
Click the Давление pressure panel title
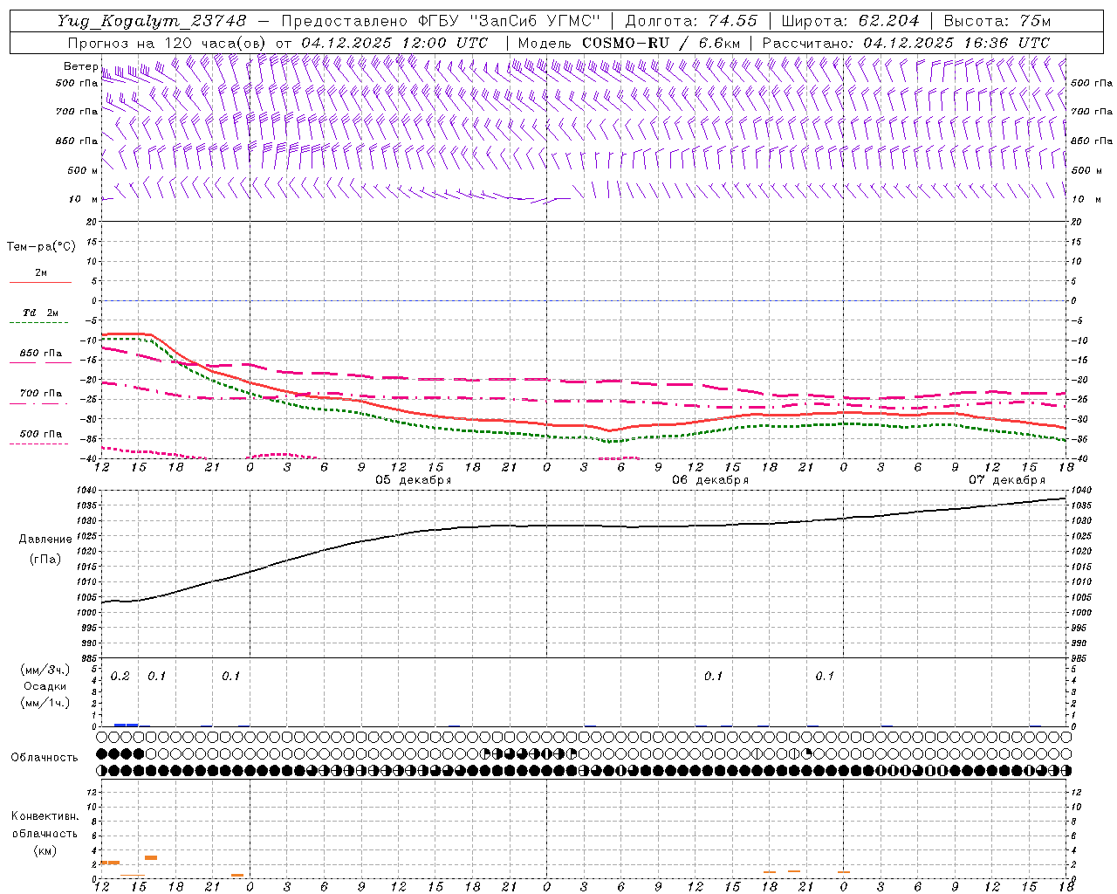click(45, 540)
